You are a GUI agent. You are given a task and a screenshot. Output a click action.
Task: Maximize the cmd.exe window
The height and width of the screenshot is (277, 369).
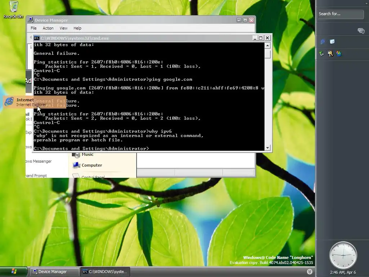(261, 38)
